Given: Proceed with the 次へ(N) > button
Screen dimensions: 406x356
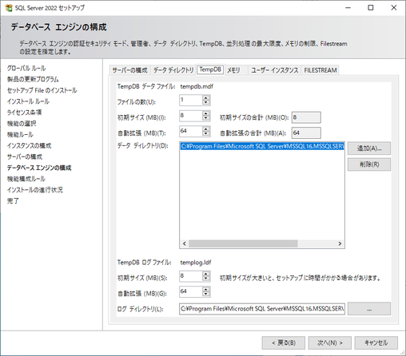Looking at the screenshot, I should (x=330, y=342).
